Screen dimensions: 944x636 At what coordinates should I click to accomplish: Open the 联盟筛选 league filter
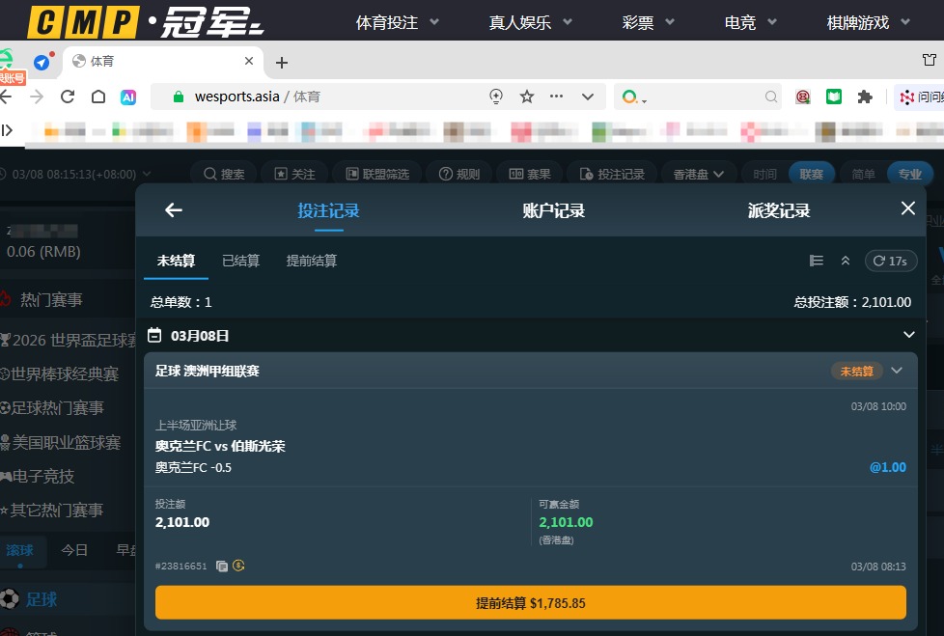pos(376,173)
